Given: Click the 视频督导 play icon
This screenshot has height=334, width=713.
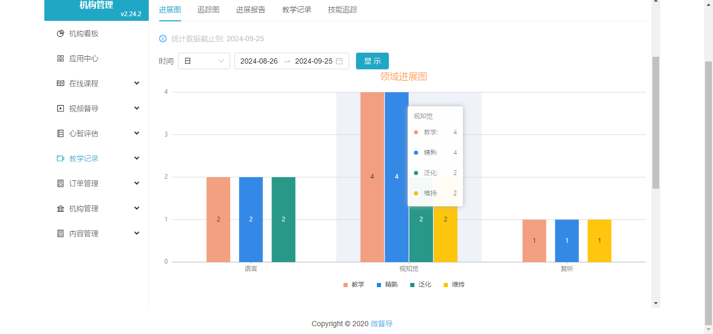Looking at the screenshot, I should 60,109.
